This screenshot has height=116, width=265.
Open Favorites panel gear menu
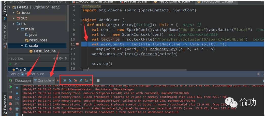(61, 59)
